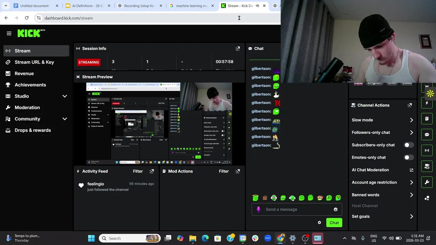This screenshot has height=245, width=436.
Task: View site information icon in address bar
Action: (38, 18)
